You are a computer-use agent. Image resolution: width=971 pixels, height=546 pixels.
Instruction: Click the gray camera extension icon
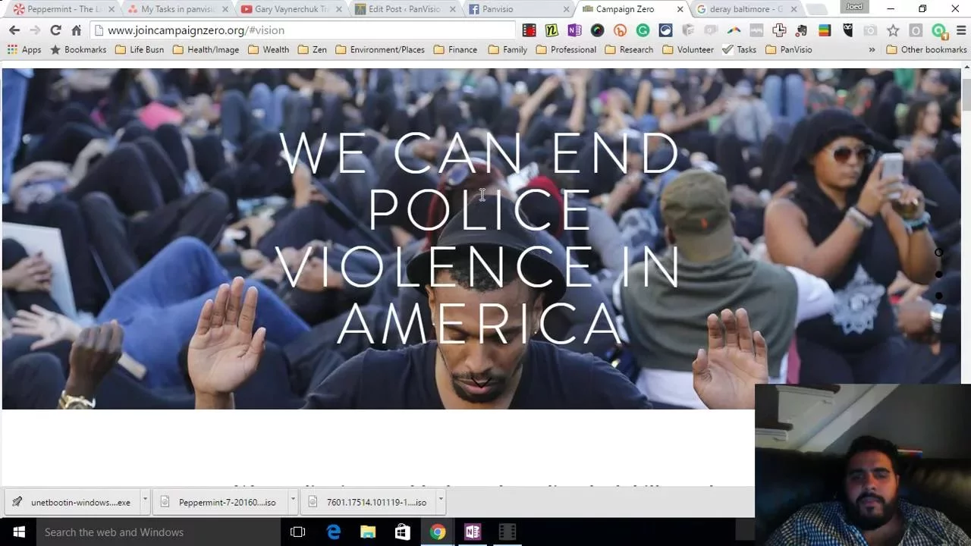point(870,30)
